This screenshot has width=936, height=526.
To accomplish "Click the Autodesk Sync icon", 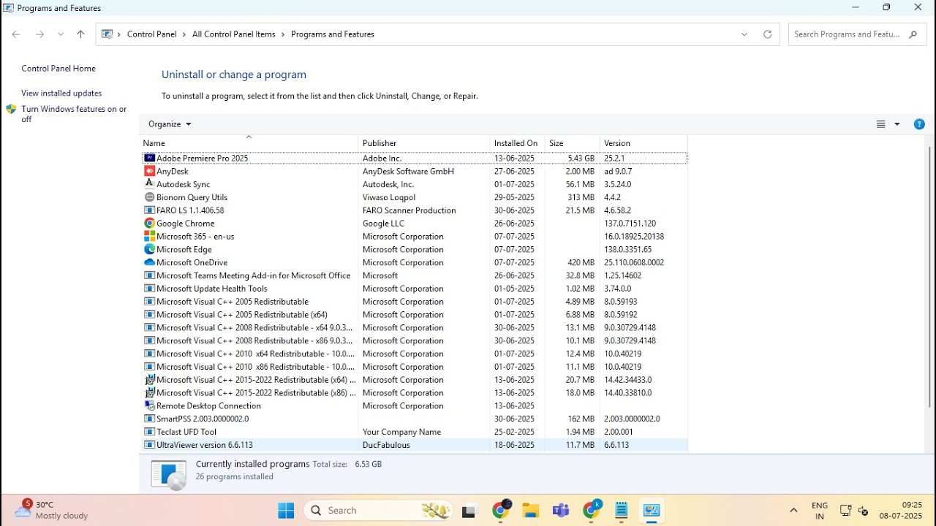I will [149, 184].
